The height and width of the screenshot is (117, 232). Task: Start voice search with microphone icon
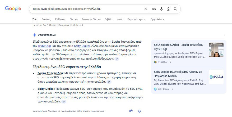click(x=161, y=9)
